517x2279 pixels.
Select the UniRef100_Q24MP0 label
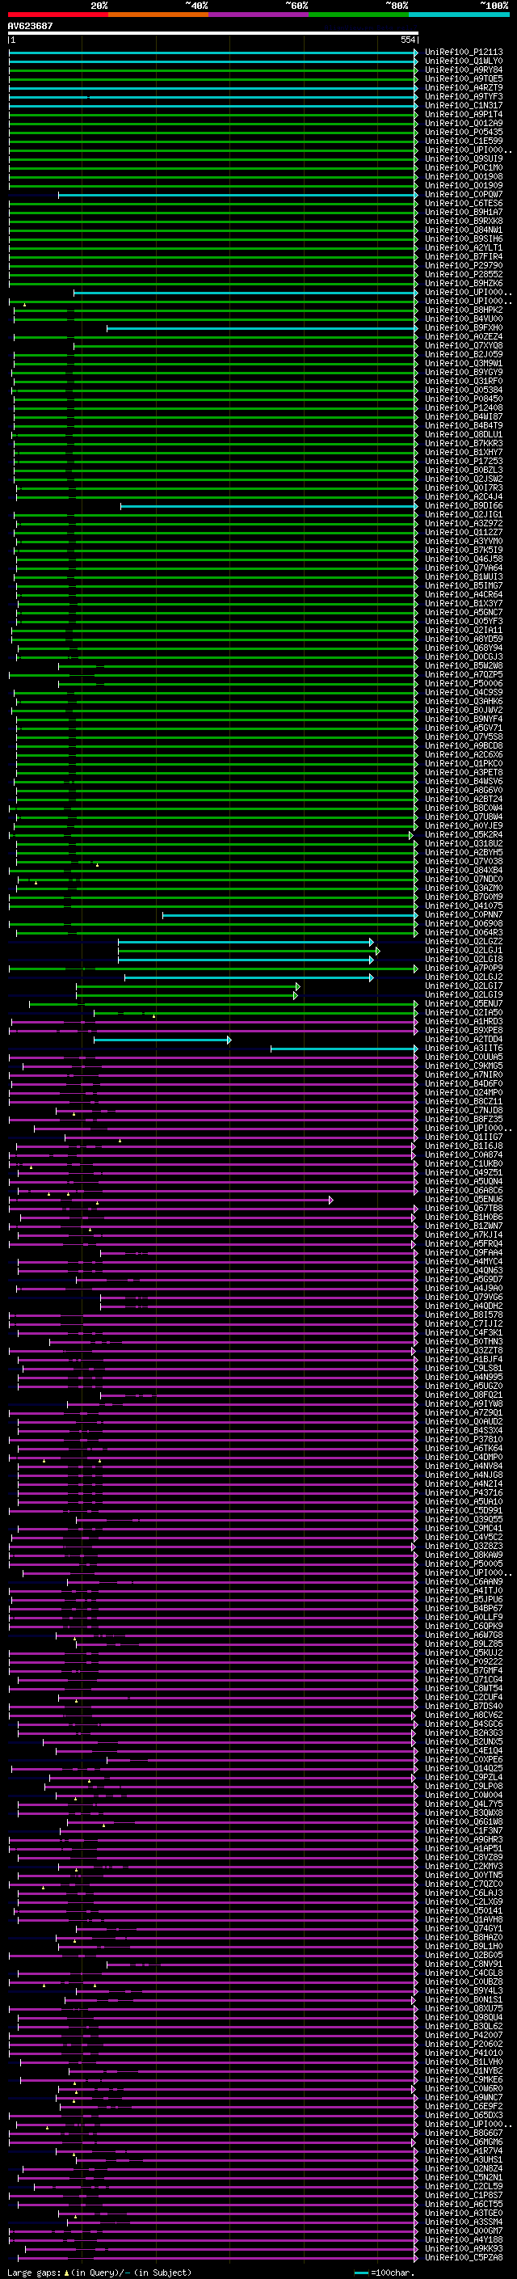(464, 1093)
